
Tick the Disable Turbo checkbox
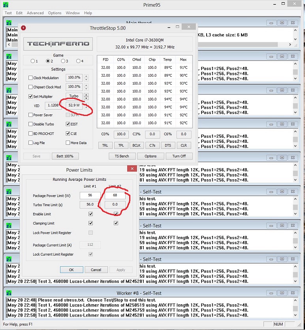pyautogui.click(x=30, y=124)
